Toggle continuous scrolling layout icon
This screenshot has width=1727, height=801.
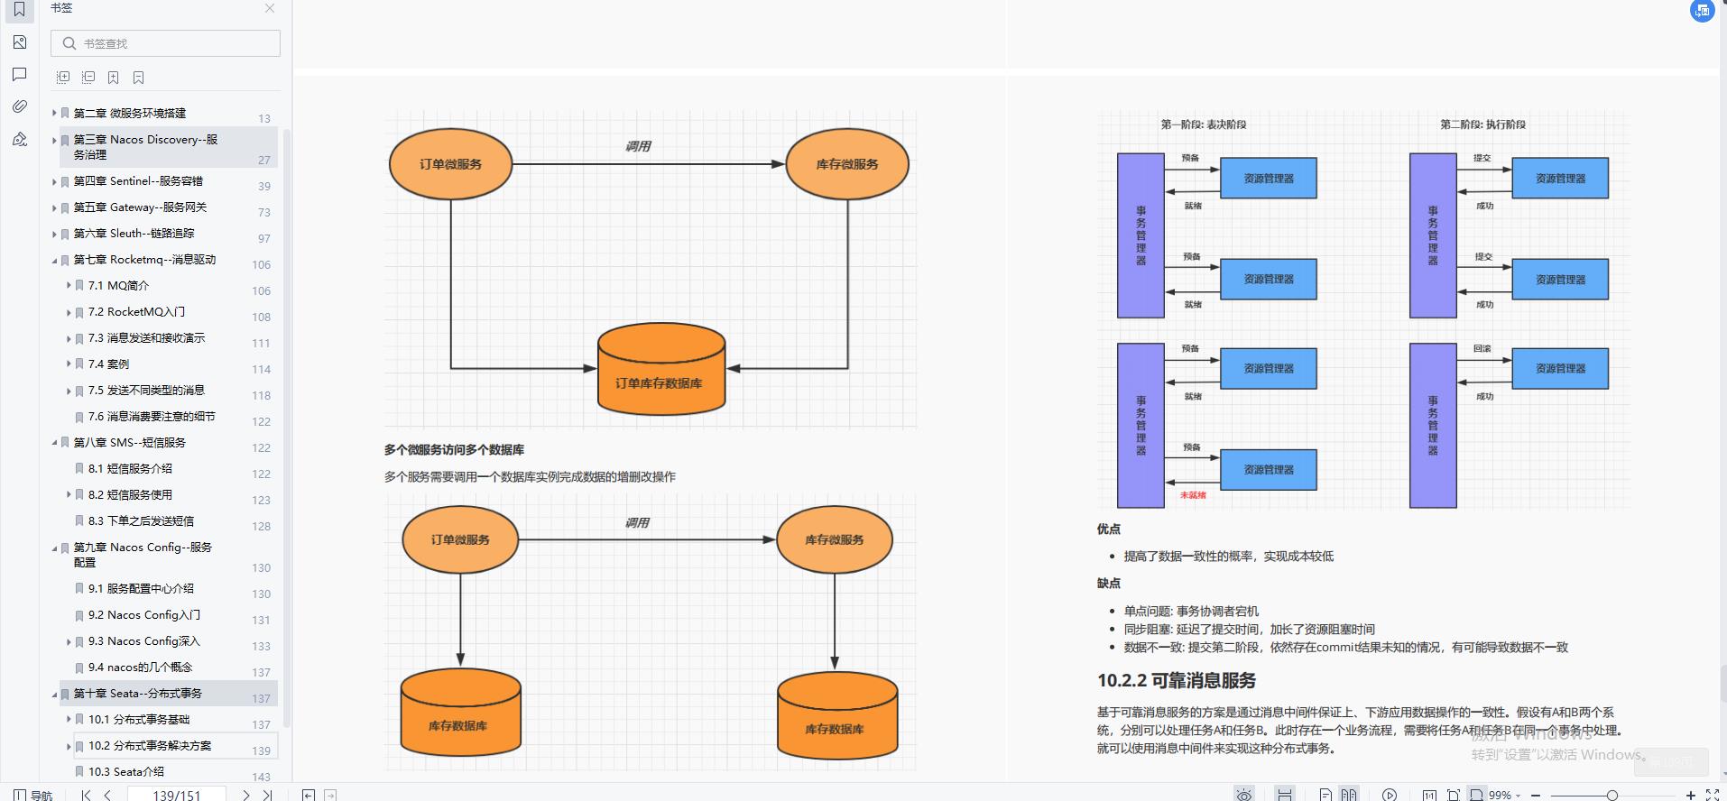pyautogui.click(x=1285, y=795)
